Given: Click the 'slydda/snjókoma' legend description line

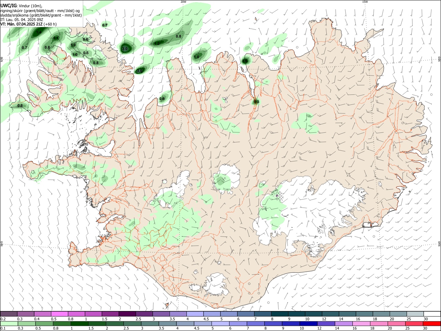Looking at the screenshot, I should (41, 15).
